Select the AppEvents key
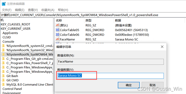This screenshot has height=94, width=186. click(x=10, y=33)
